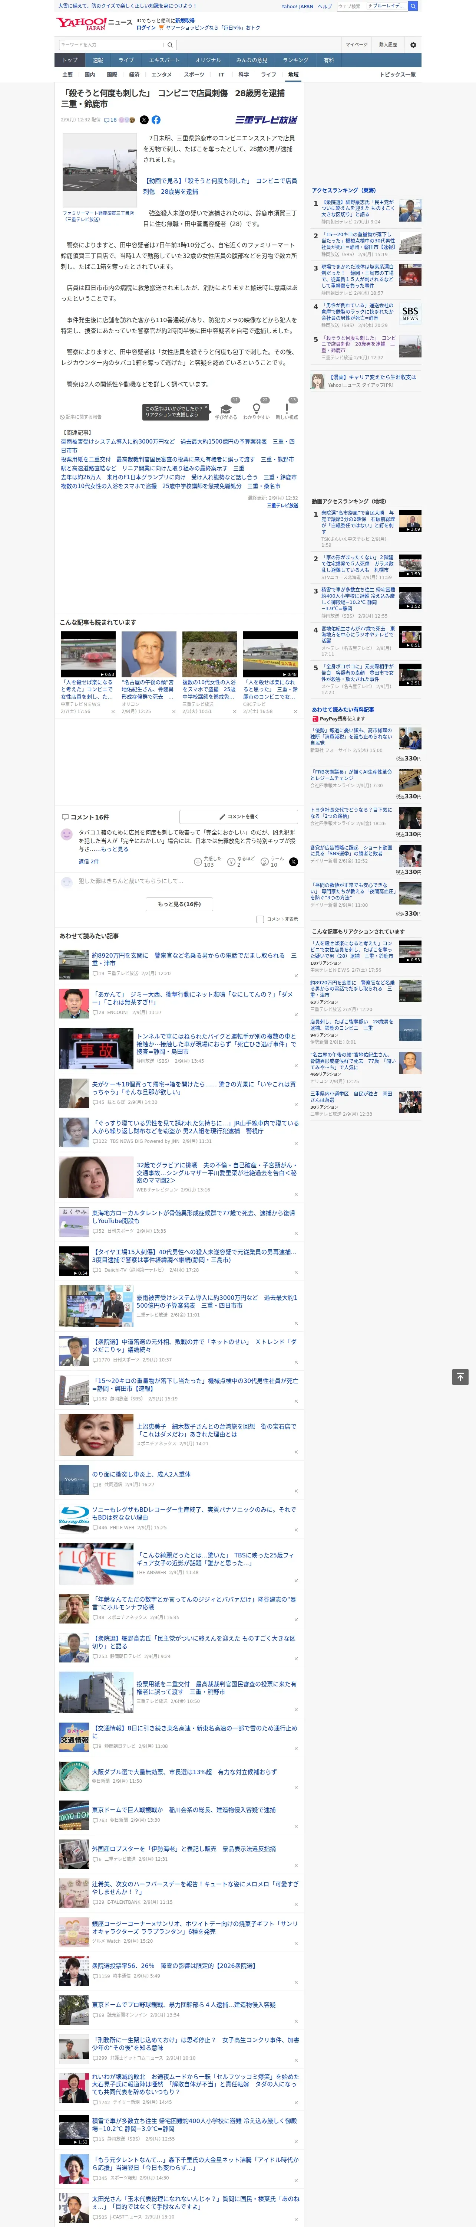Screen dimensions: 476x2227
Task: Open 東京ドームで巨人戦観戦 article link
Action: tap(184, 1809)
